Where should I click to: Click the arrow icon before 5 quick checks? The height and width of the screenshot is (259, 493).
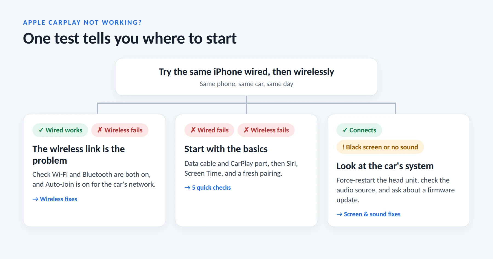click(187, 188)
